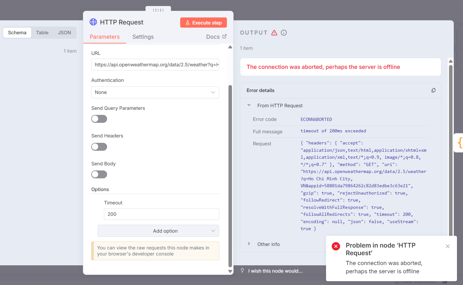Click the Timeout field showing 200
Viewport: 463px width, 285px height.
click(161, 214)
